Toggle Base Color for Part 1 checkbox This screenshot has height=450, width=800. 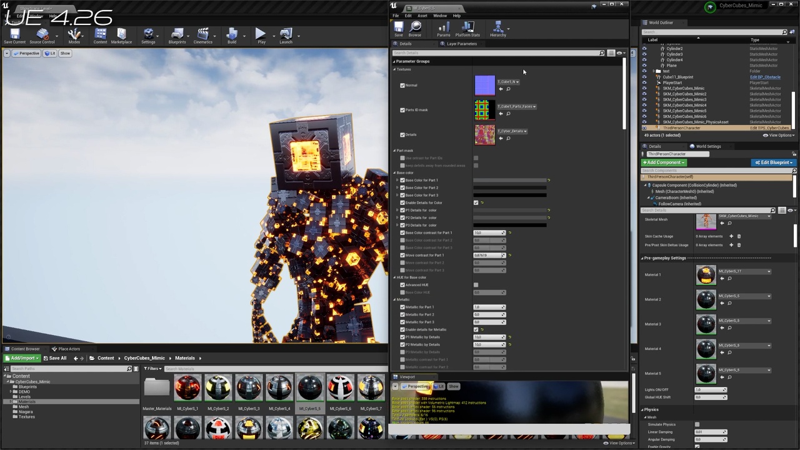point(402,181)
